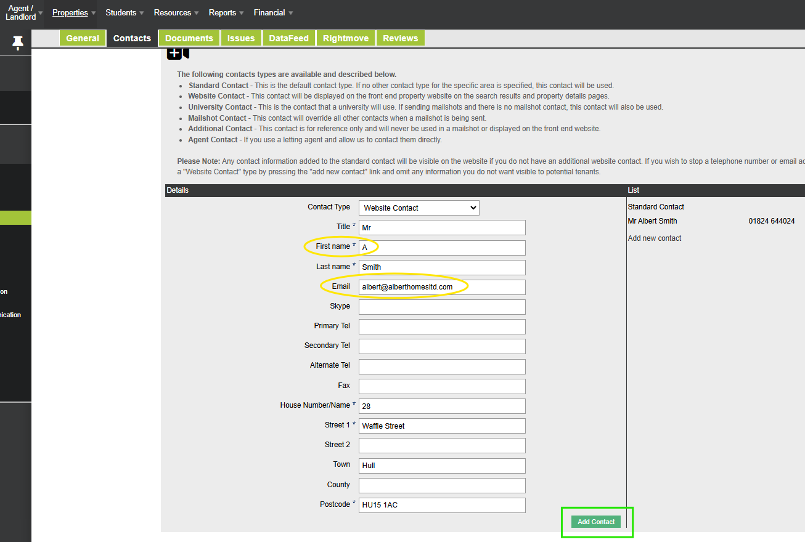Image resolution: width=805 pixels, height=542 pixels.
Task: Click into the First name field
Action: coord(442,248)
